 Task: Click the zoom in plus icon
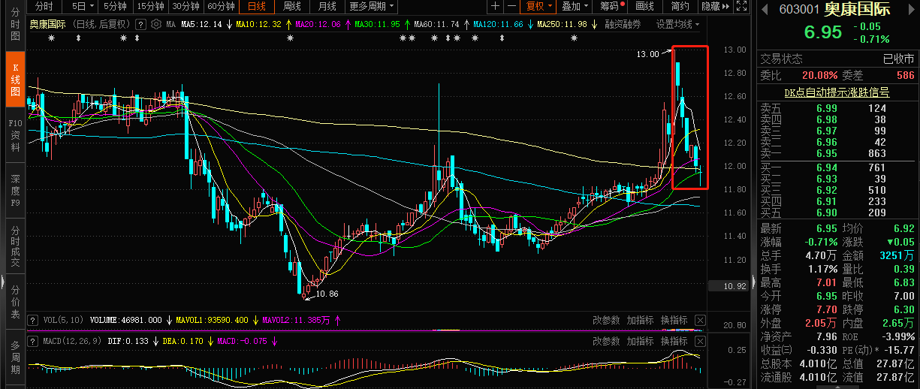(x=495, y=7)
